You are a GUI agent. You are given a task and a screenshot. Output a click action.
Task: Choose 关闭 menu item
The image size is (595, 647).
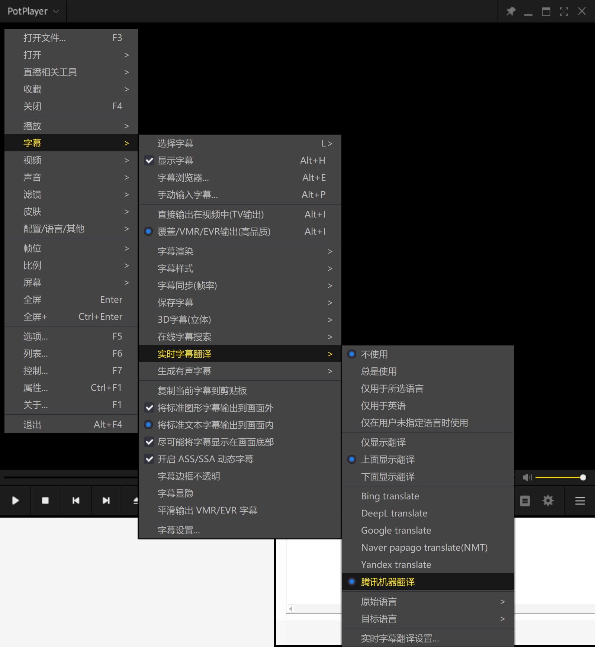71,106
